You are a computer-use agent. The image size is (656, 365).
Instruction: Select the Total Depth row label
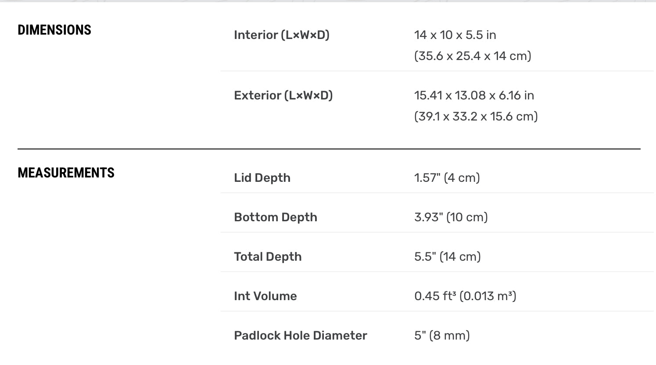pyautogui.click(x=268, y=257)
